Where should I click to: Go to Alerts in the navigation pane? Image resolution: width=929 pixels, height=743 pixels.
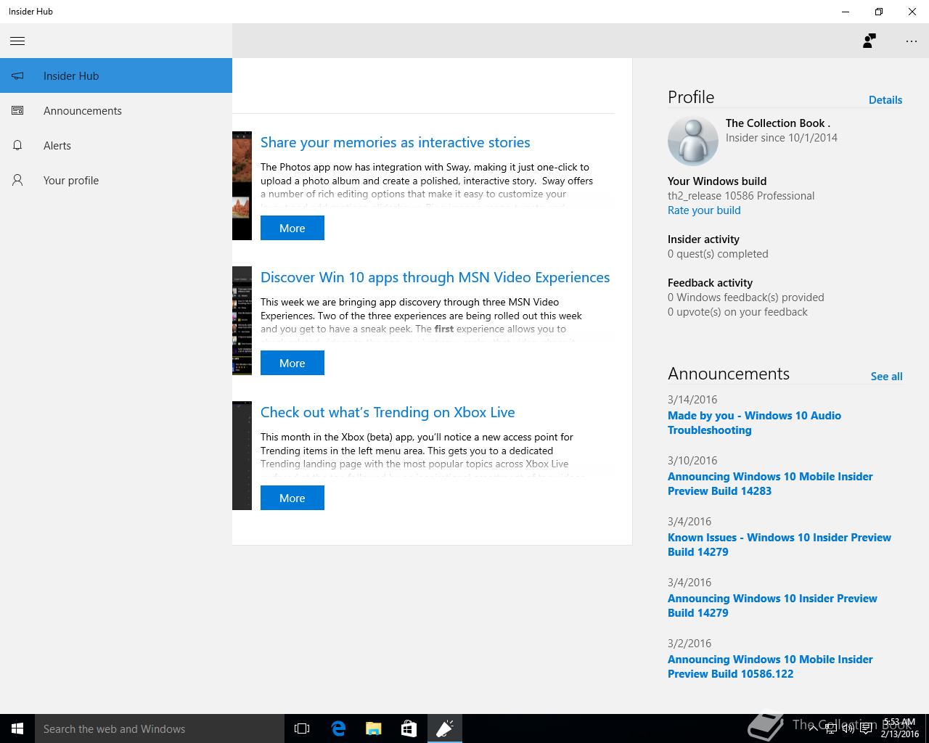(116, 145)
